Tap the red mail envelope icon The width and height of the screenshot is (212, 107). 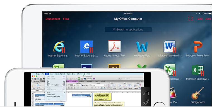(x=190, y=19)
